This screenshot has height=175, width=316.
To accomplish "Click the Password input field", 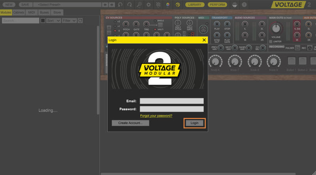I will click(x=172, y=109).
